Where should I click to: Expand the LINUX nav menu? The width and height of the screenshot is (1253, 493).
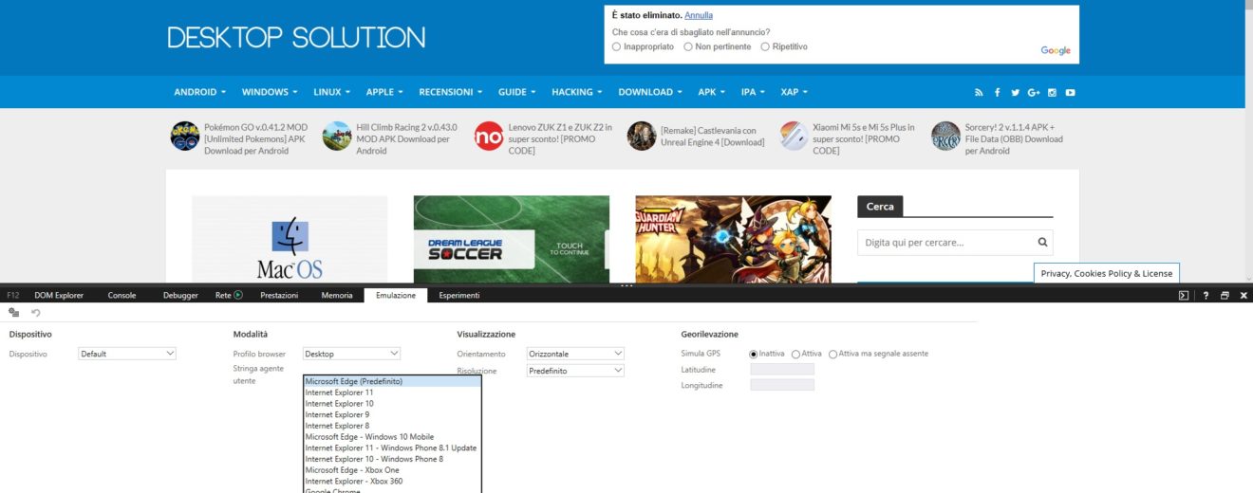pos(332,92)
